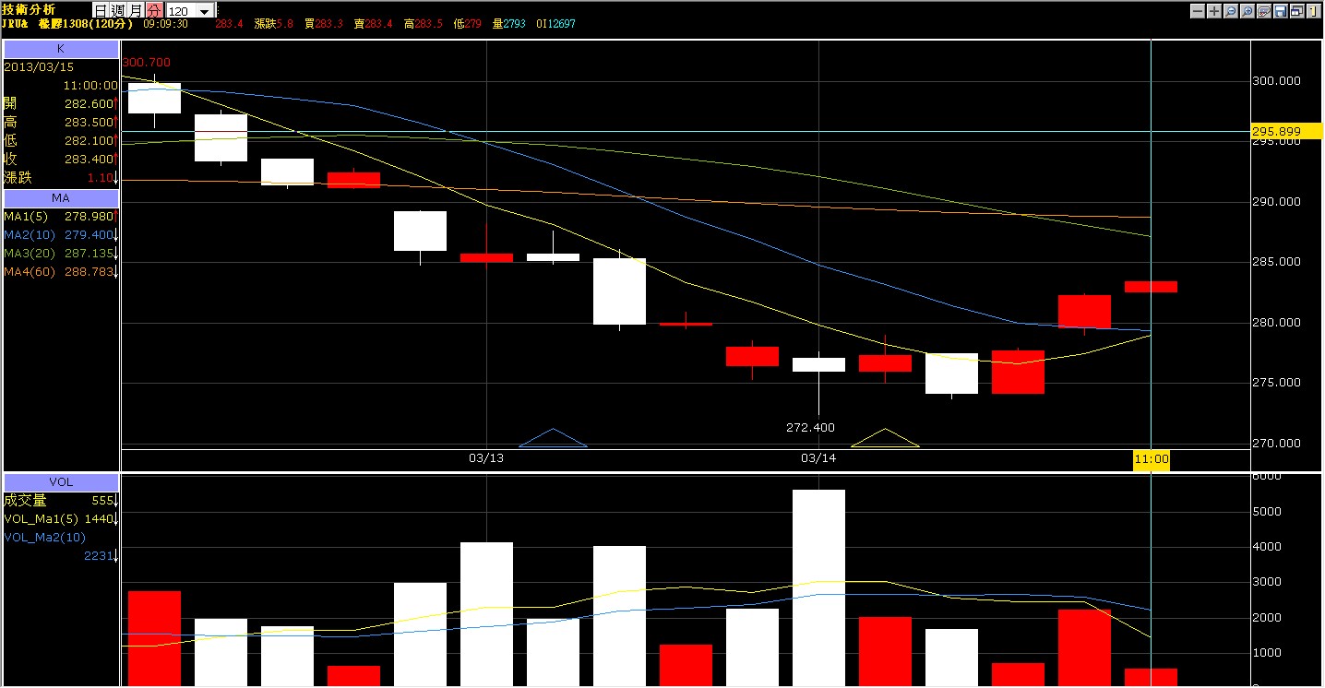Click the VOL indicator panel header
Viewport: 1325px width, 688px height.
click(61, 482)
